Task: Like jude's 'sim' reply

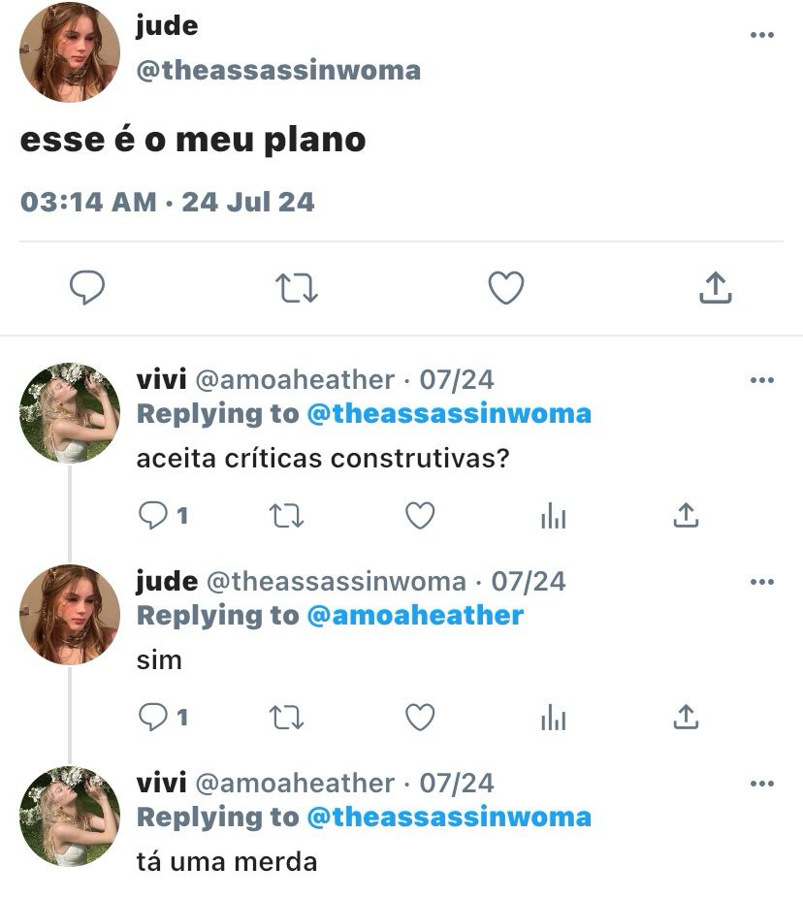Action: [420, 717]
